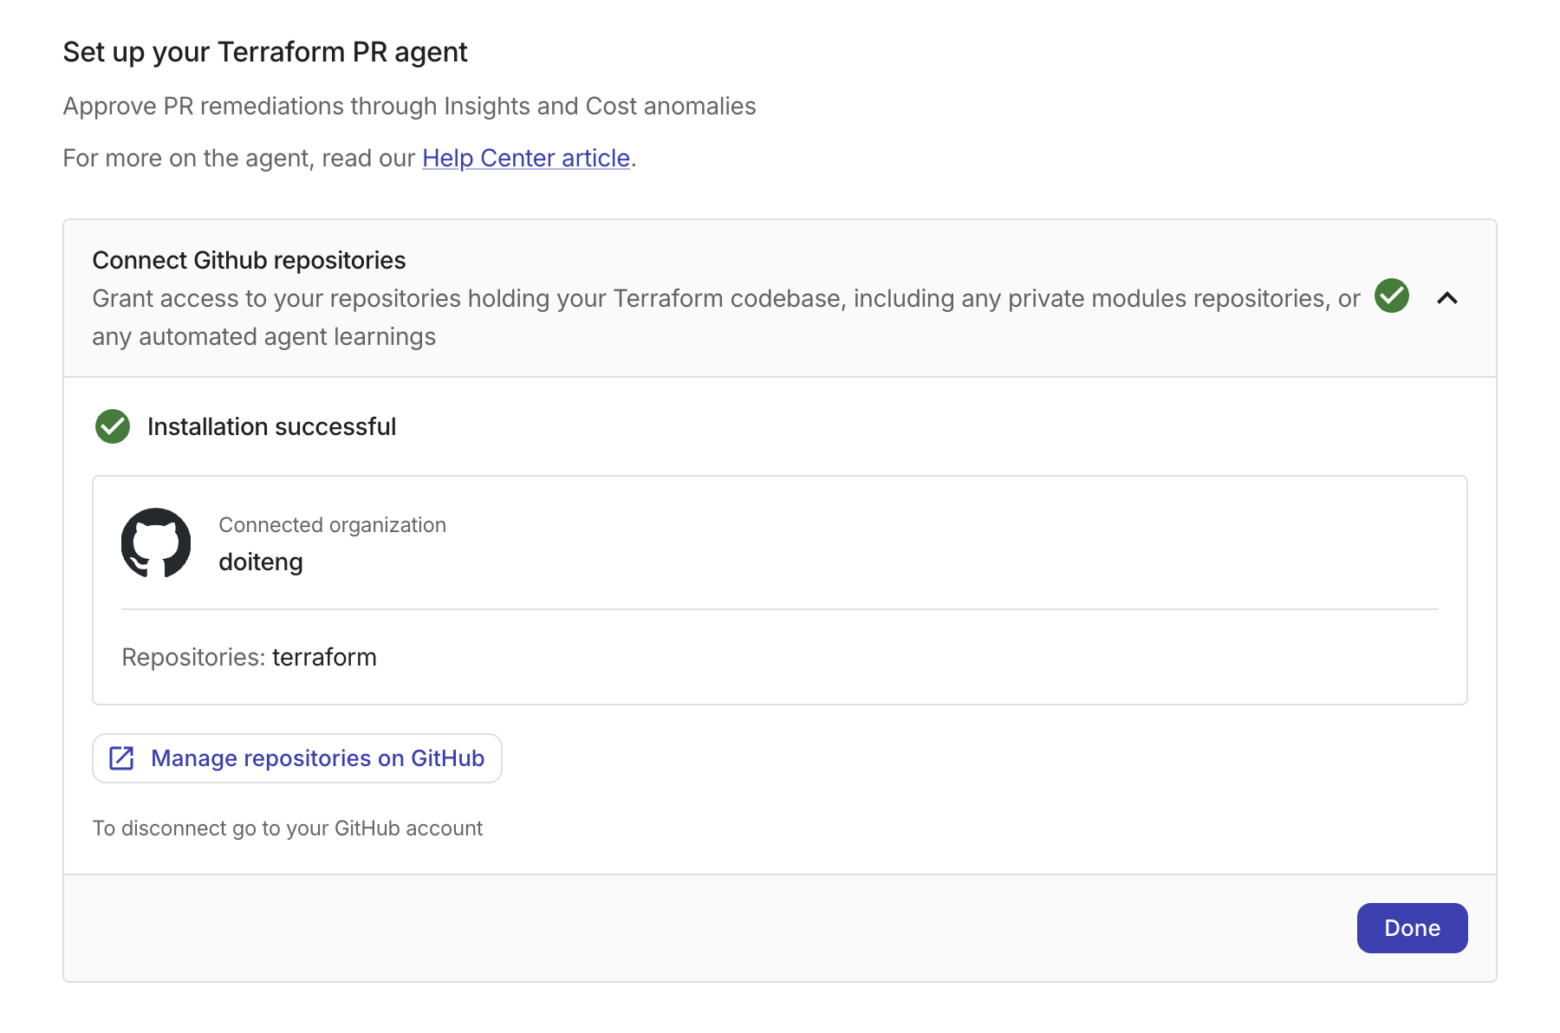Screen dimensions: 1560x1033
Task: Click the Approve PR remediations subtitle text
Action: pyautogui.click(x=410, y=106)
